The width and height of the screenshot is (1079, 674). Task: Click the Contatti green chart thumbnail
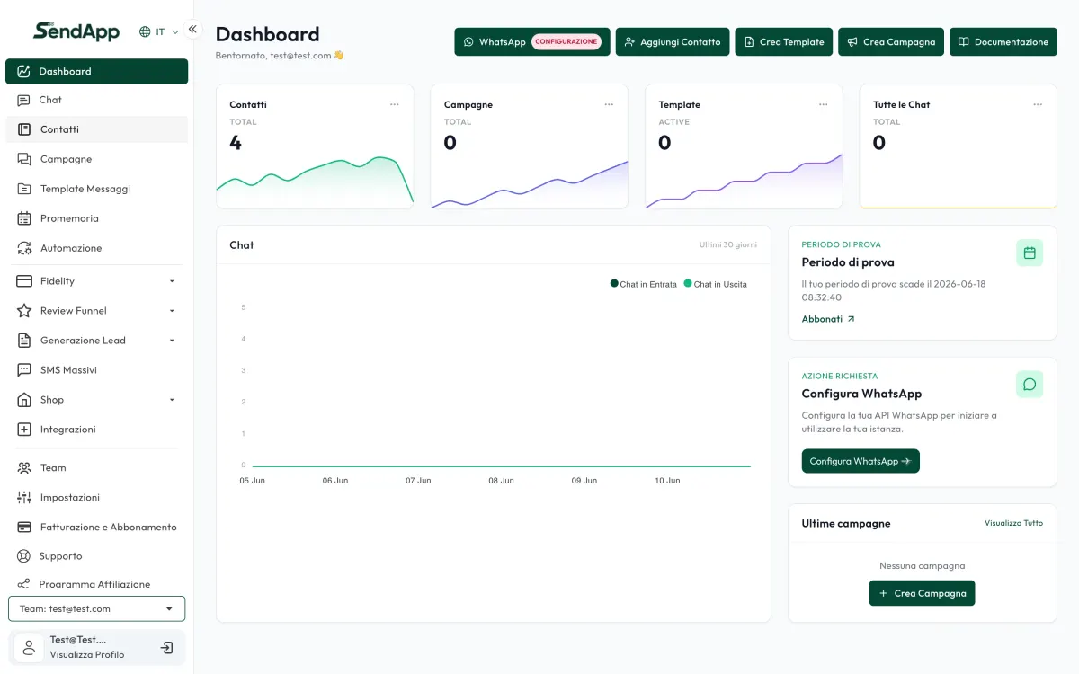[315, 182]
